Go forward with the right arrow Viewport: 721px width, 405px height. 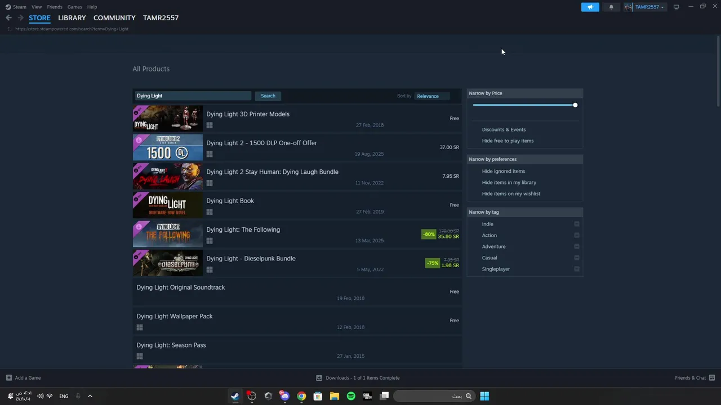click(20, 18)
